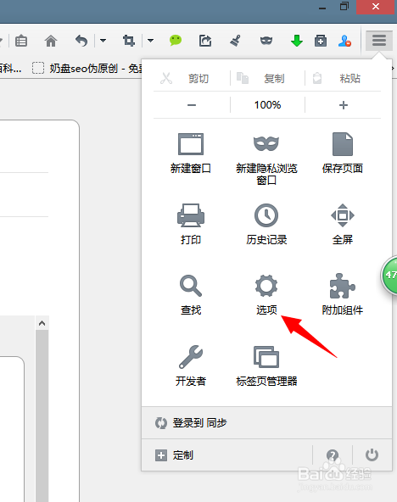
Task: Open the 奶盘seo伪原创 bookmark
Action: pyautogui.click(x=87, y=68)
